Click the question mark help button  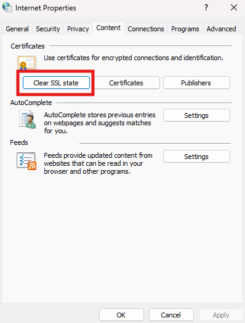pyautogui.click(x=206, y=7)
